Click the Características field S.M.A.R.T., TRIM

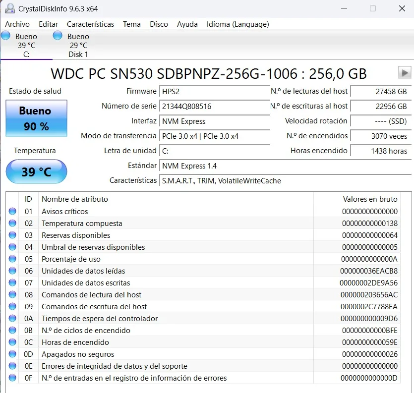click(286, 180)
